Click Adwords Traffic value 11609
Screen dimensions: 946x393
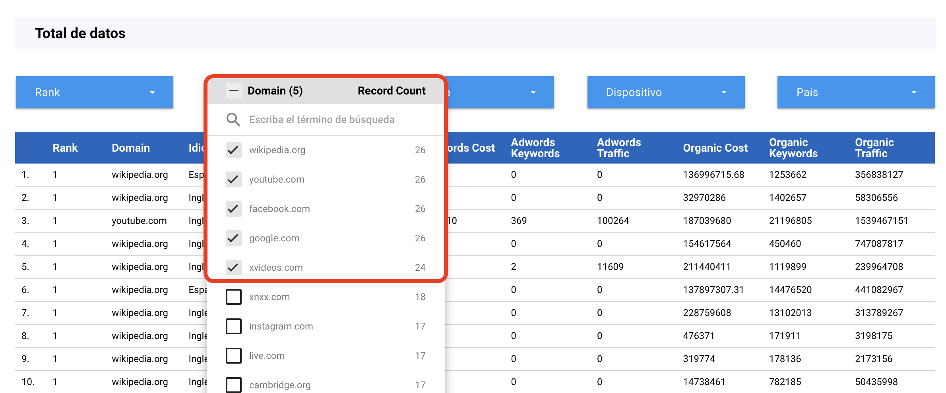pyautogui.click(x=610, y=267)
